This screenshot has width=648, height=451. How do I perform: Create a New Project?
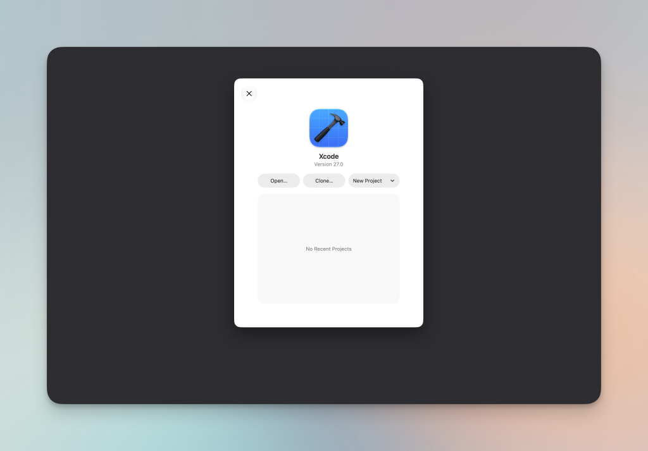point(368,181)
